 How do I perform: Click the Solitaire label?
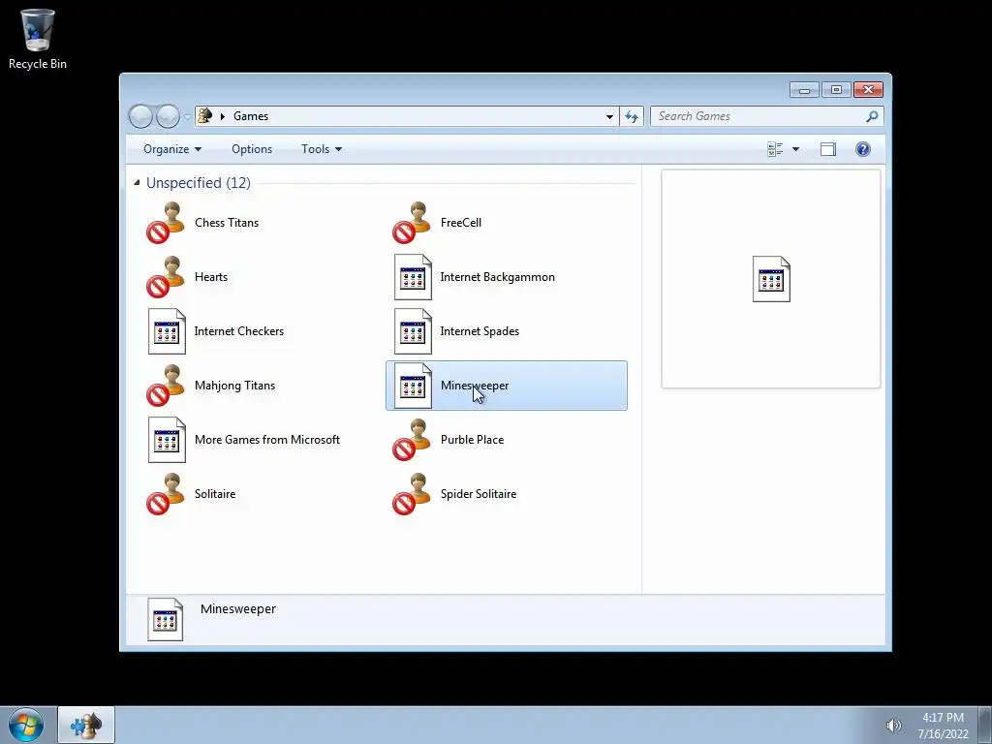(x=215, y=494)
